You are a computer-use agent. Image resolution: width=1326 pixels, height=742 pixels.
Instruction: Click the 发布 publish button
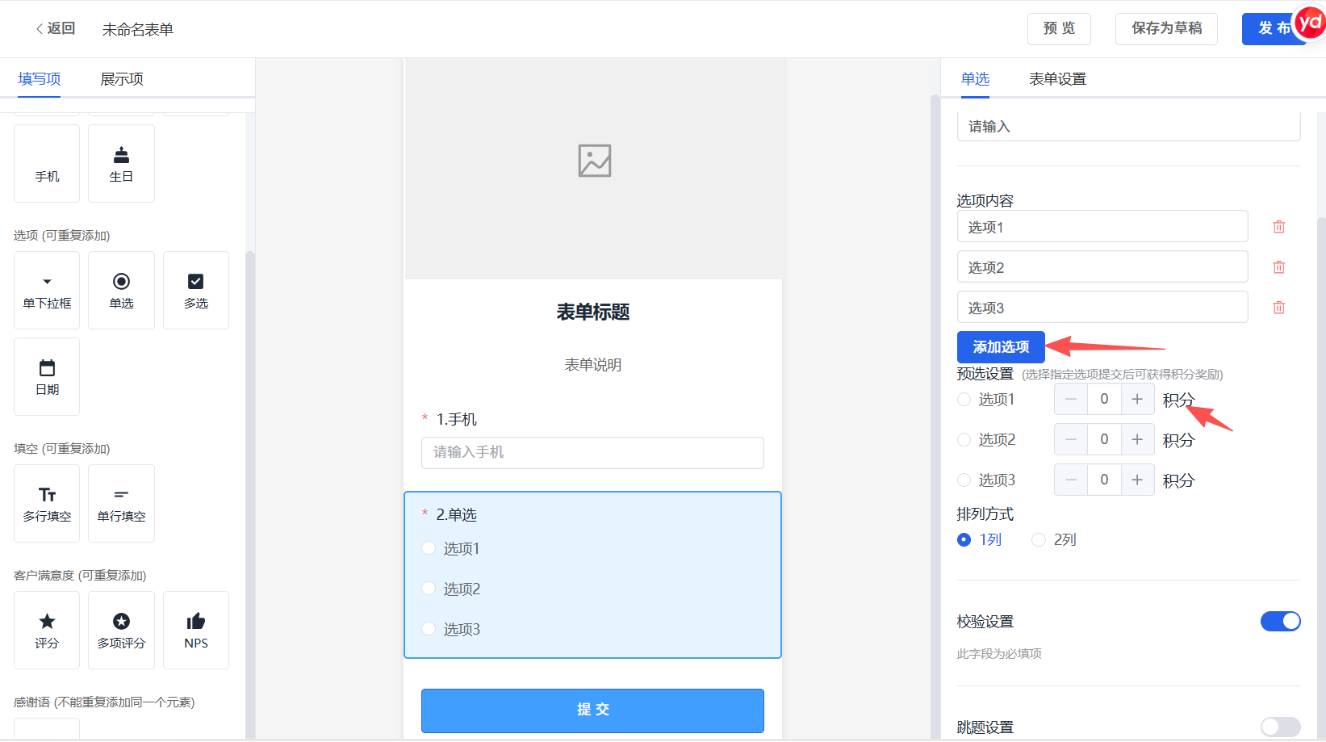pyautogui.click(x=1274, y=28)
